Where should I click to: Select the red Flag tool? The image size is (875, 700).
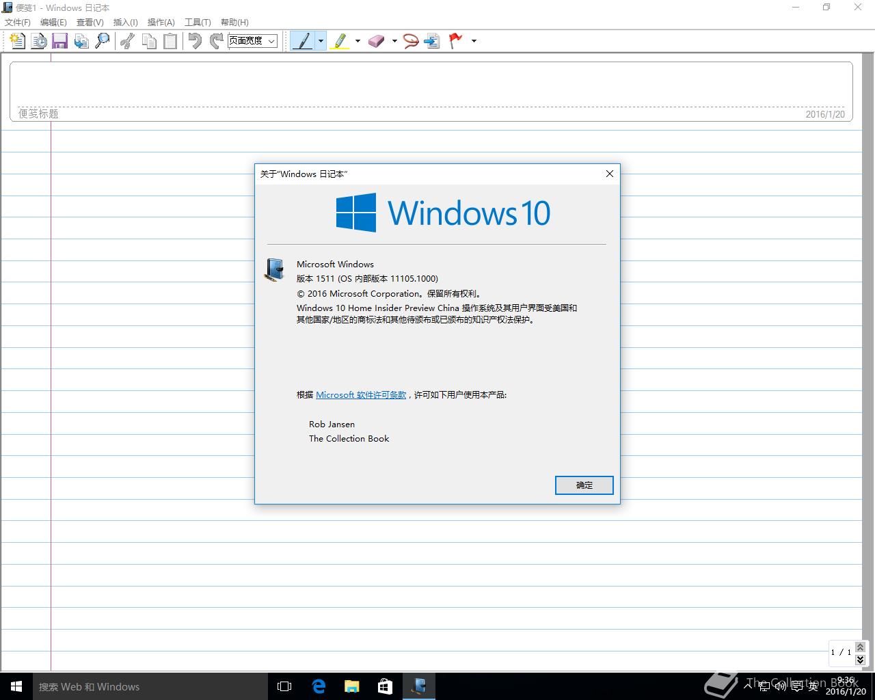(455, 41)
